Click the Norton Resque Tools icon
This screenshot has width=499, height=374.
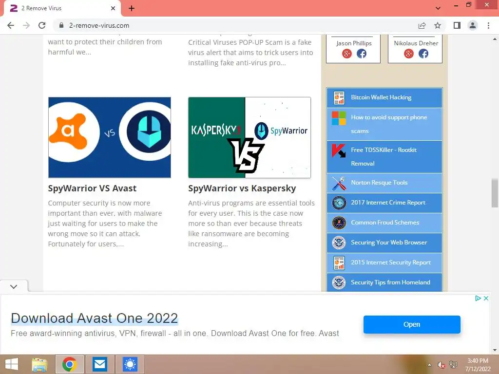(339, 183)
